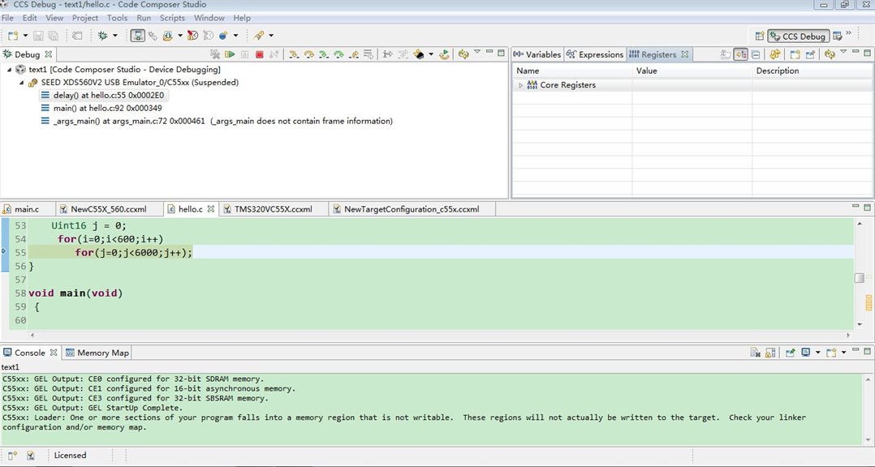Click the Refresh icon in Debug view

click(463, 54)
